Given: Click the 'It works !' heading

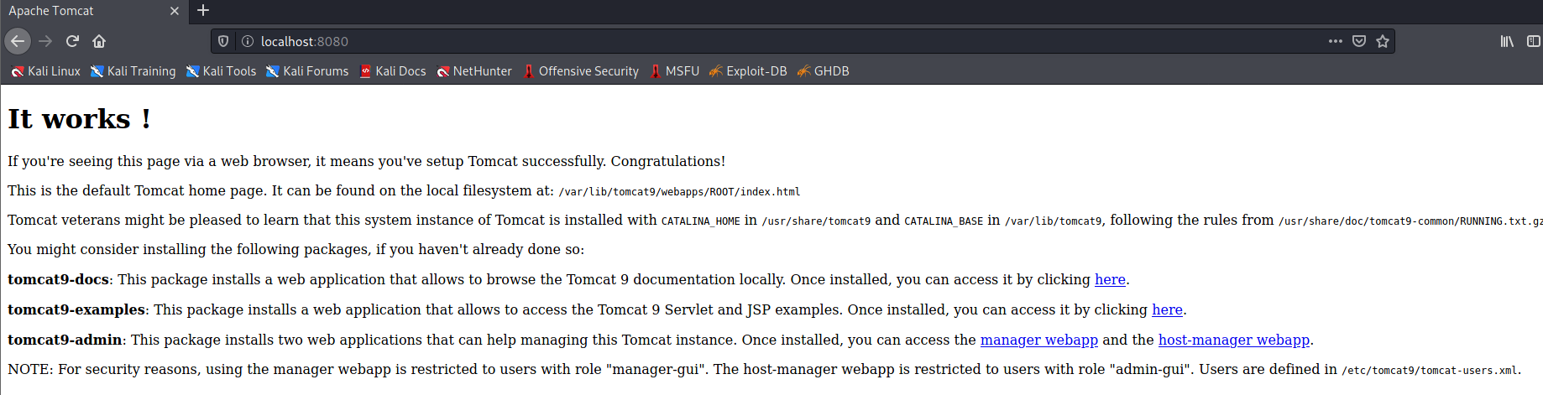Looking at the screenshot, I should coord(79,119).
